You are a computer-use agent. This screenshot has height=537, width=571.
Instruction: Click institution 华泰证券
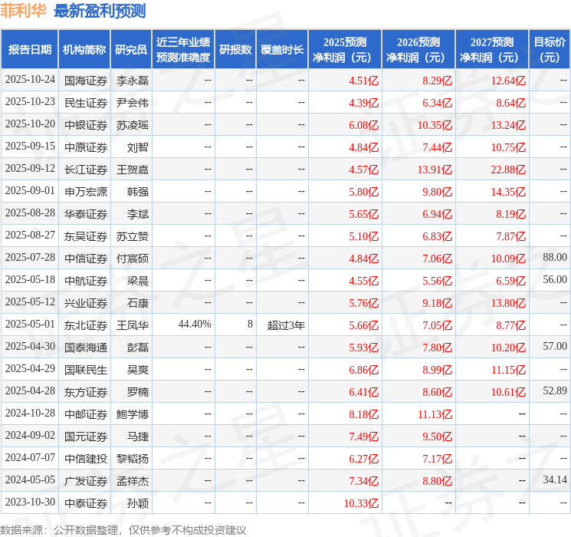click(x=86, y=213)
